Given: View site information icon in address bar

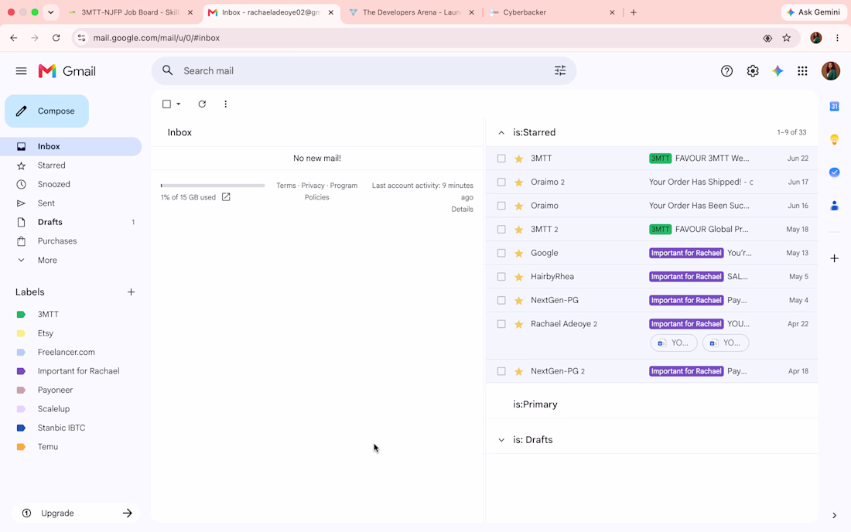Looking at the screenshot, I should pyautogui.click(x=81, y=38).
